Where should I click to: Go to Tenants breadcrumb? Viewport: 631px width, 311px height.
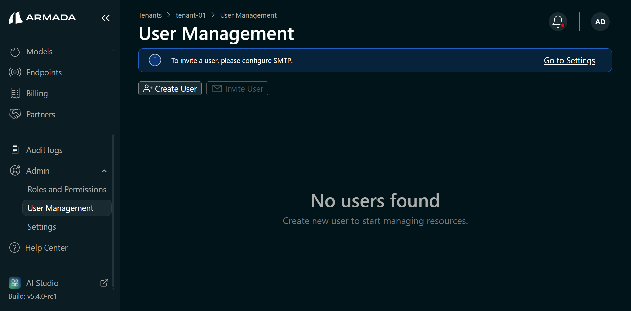150,15
